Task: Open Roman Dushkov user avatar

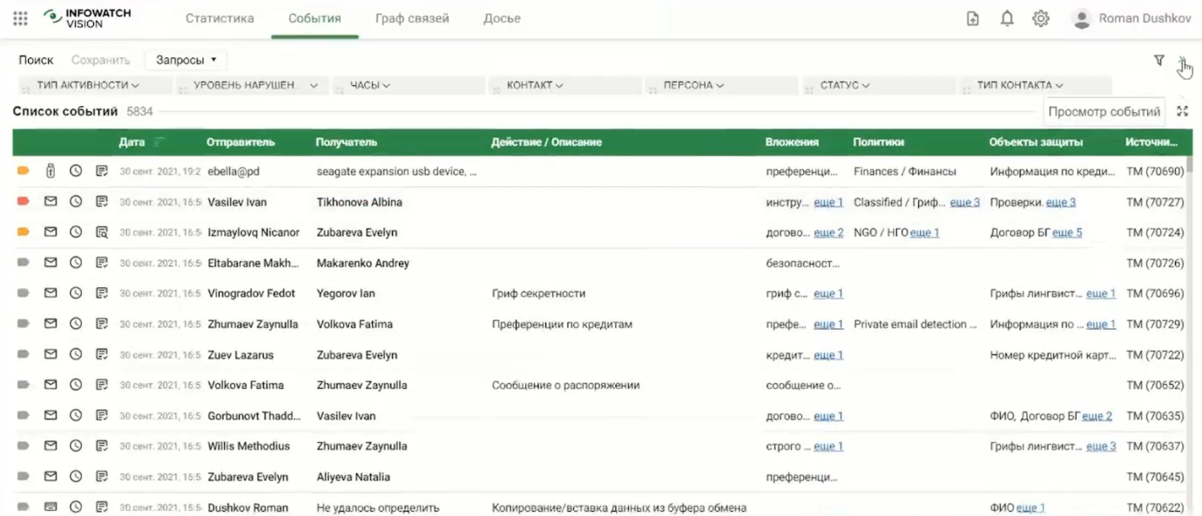Action: 1082,18
